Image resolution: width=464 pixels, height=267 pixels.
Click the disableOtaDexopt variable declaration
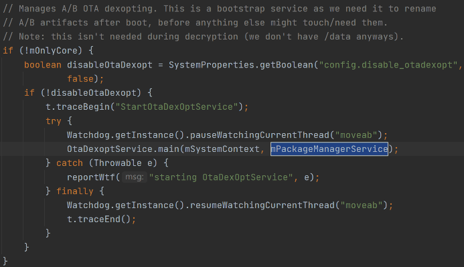tap(110, 65)
